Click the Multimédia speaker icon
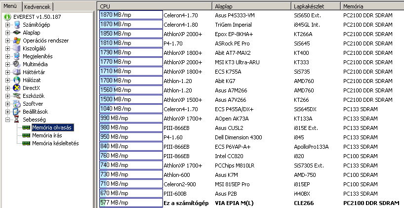This screenshot has width=404, height=208. (17, 64)
